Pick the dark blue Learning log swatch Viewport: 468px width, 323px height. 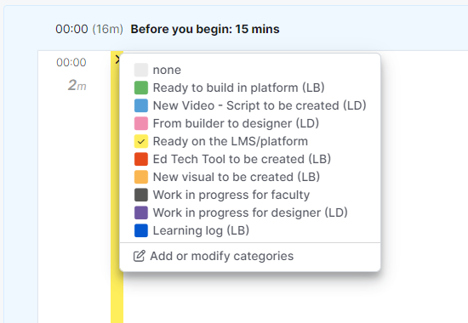[x=141, y=230]
